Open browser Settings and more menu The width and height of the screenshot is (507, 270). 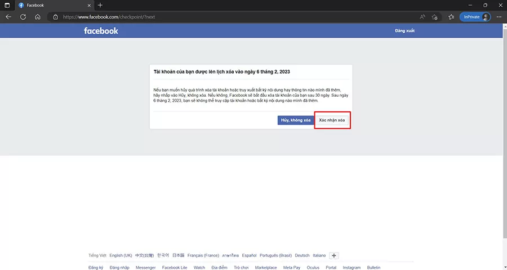(499, 17)
